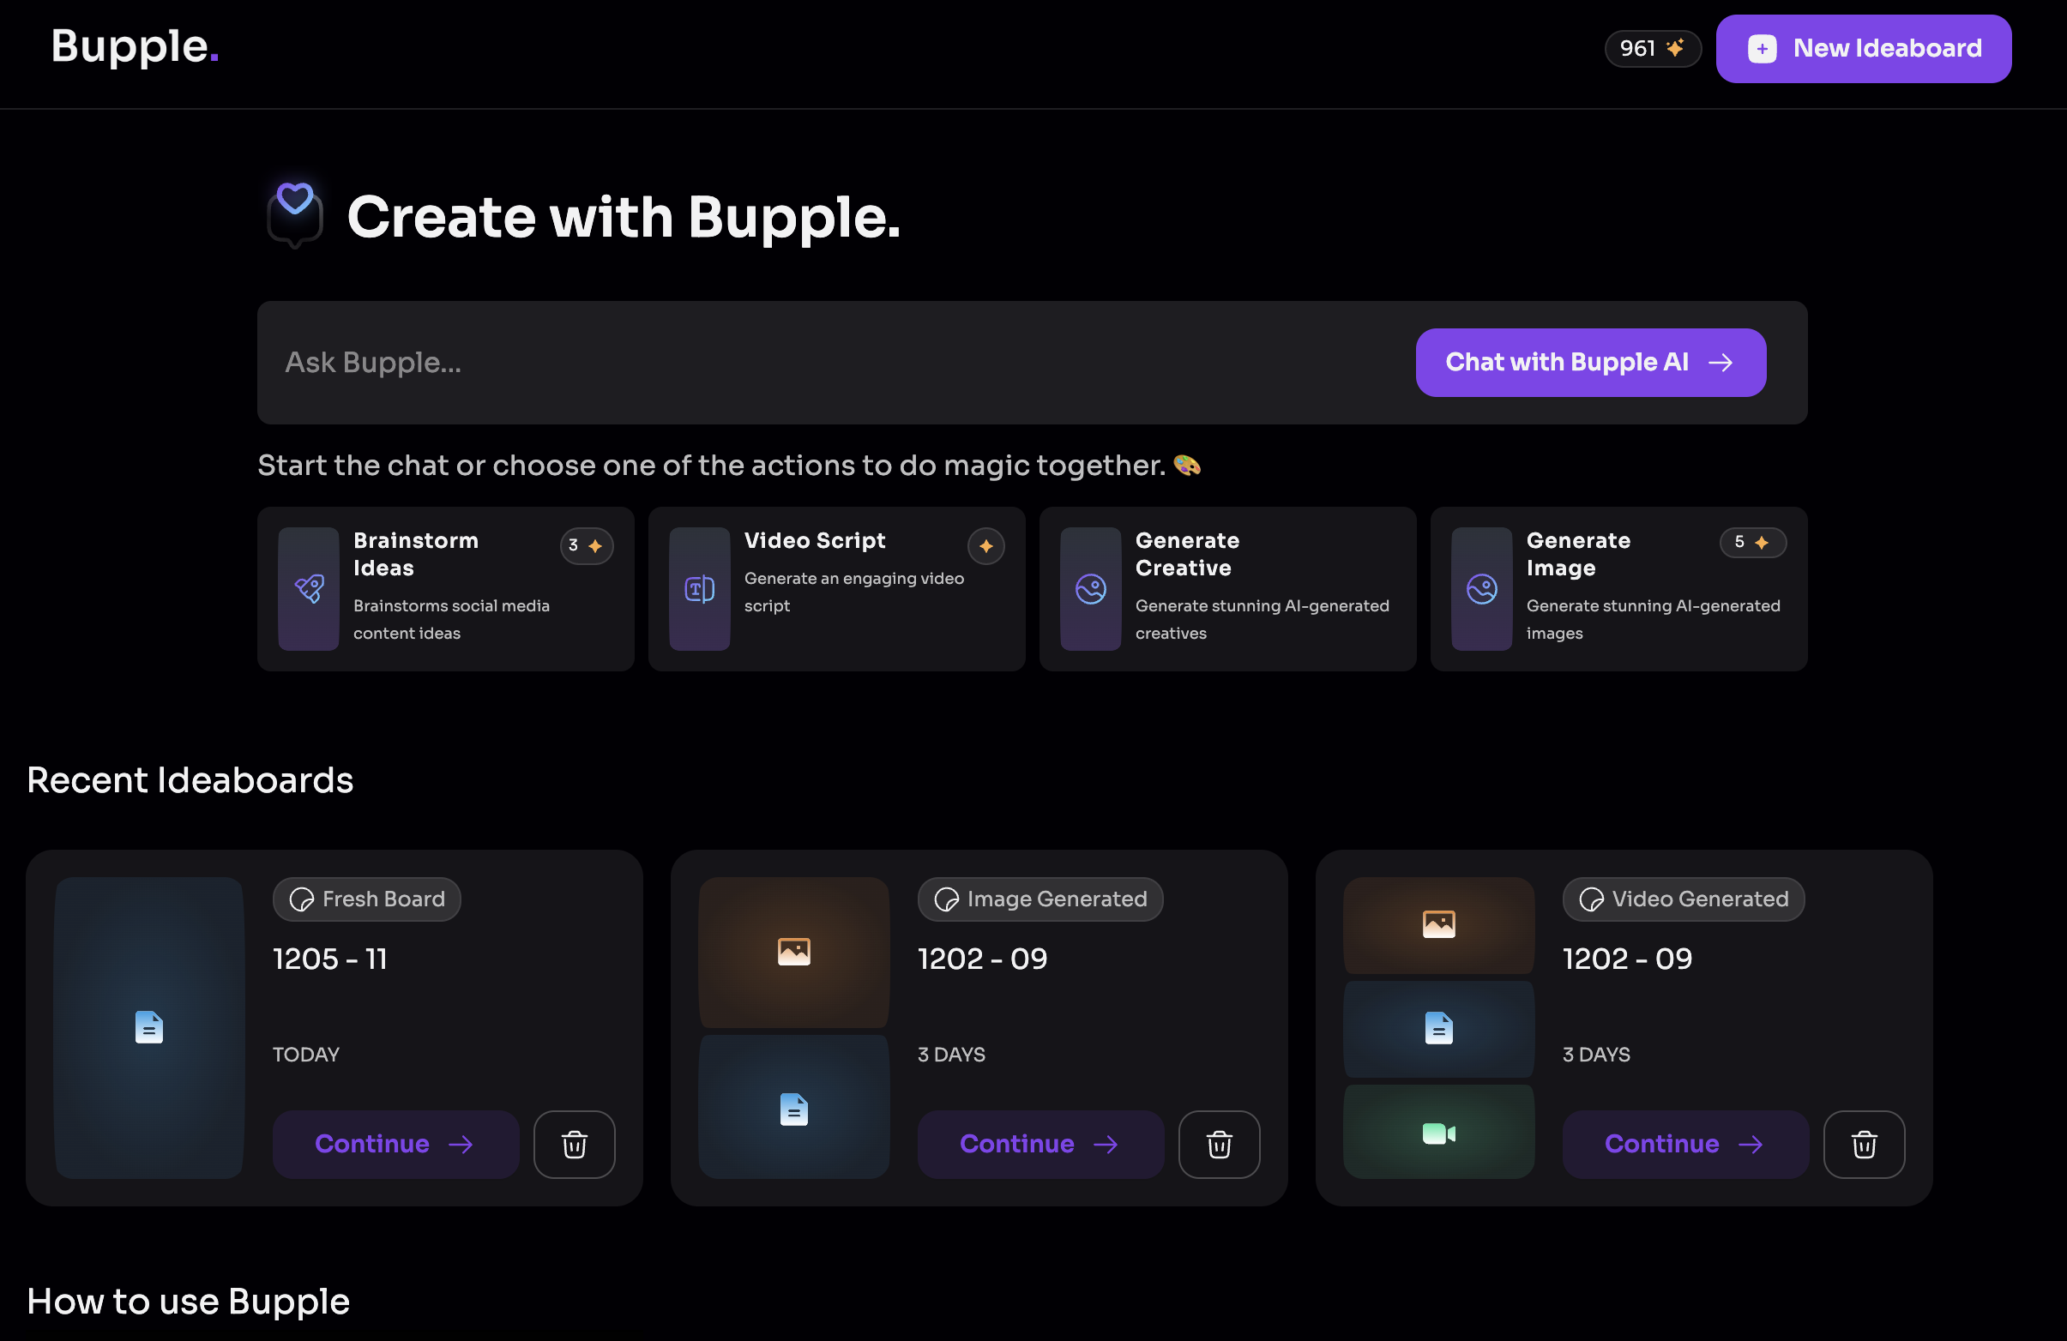Click the Fresh Board status tag

[x=366, y=899]
